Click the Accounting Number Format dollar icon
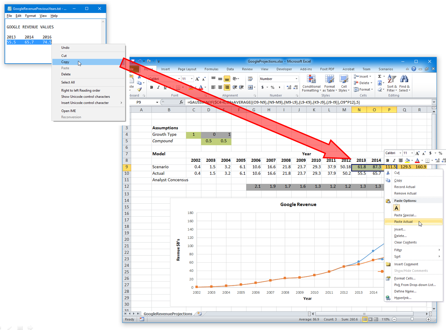446x330 pixels. [262, 87]
